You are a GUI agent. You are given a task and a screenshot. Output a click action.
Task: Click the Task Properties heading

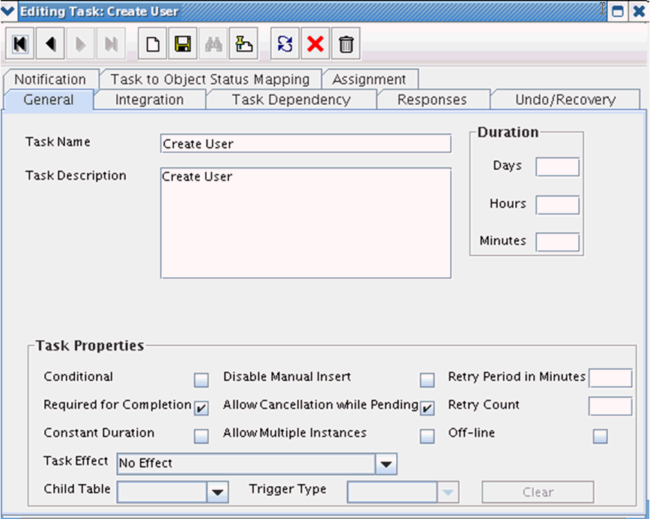click(x=90, y=345)
